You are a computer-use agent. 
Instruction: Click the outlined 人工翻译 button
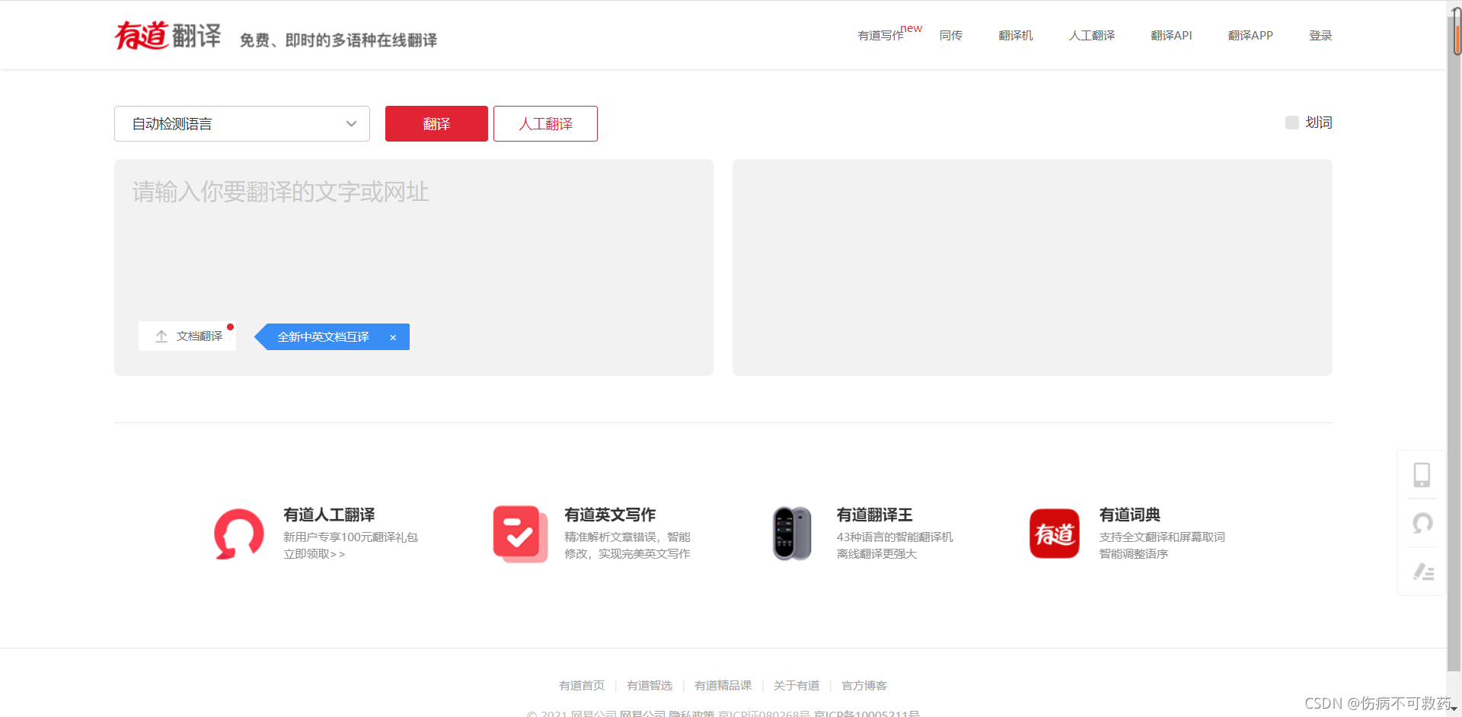tap(545, 123)
